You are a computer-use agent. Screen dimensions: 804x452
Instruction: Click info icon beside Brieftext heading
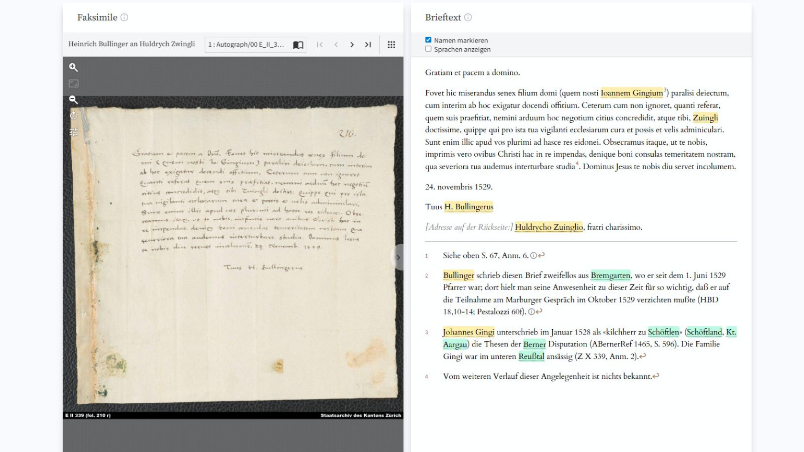click(468, 17)
